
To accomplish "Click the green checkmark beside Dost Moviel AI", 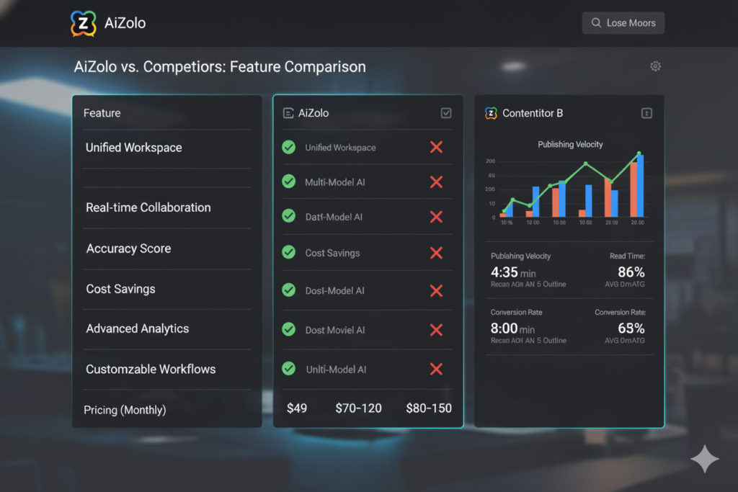I will tap(288, 330).
